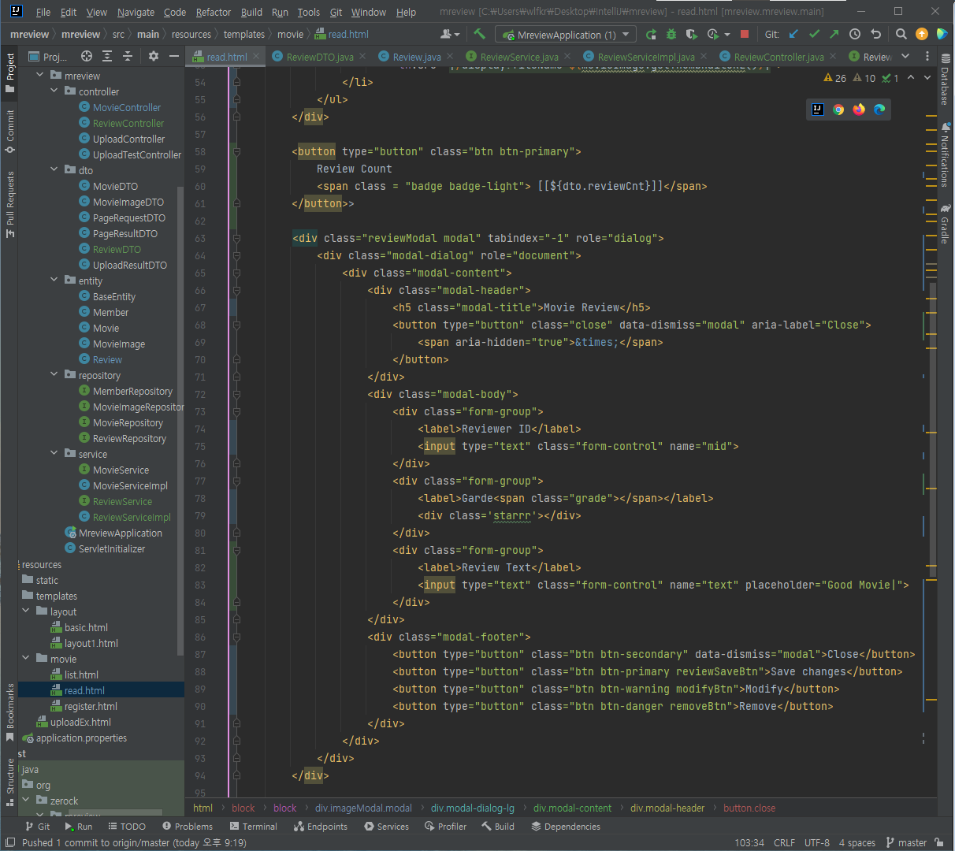
Task: Open preview in Firefox browser icon
Action: (859, 110)
